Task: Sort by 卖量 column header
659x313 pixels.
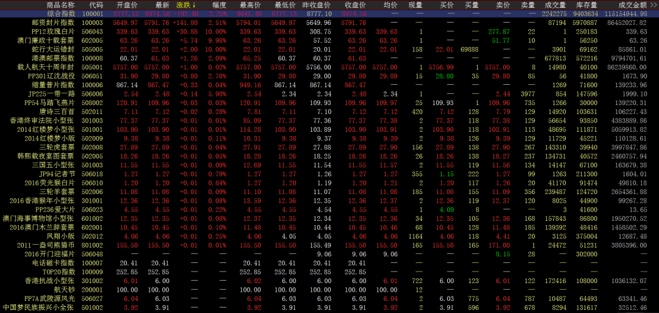Action: click(528, 5)
